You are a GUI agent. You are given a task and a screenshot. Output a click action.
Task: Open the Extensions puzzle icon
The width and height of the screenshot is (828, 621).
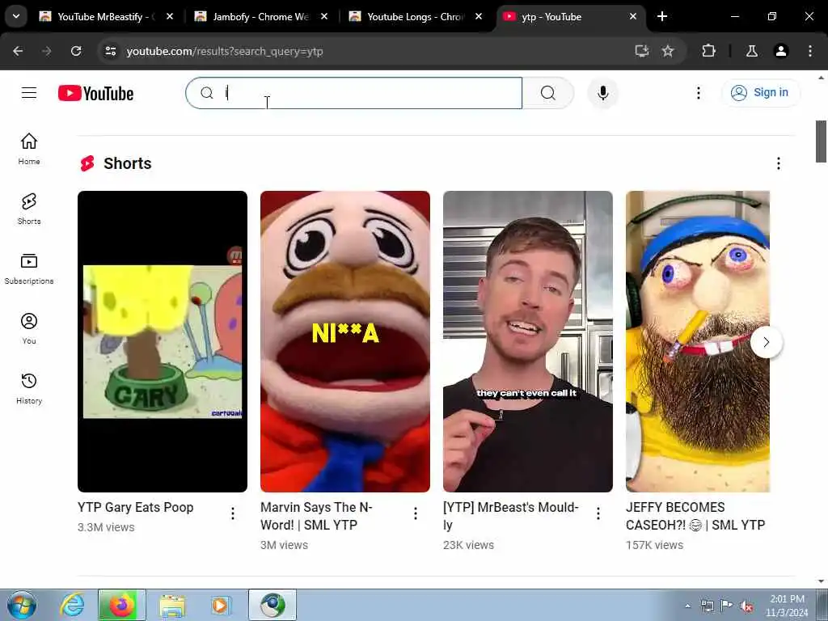click(708, 51)
